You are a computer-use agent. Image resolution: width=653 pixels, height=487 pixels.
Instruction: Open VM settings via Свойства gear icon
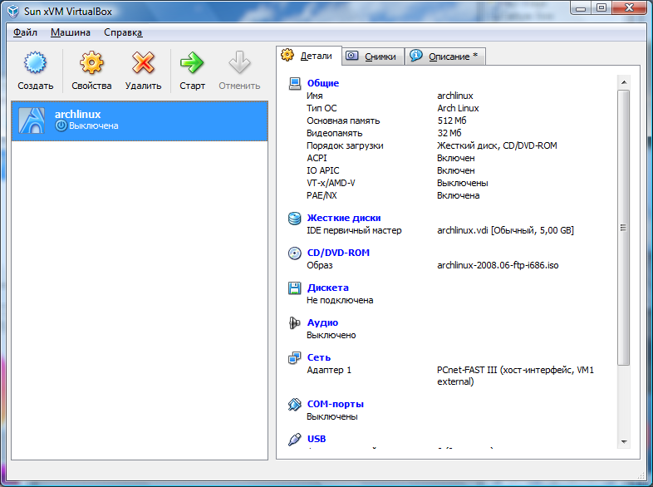tap(91, 64)
